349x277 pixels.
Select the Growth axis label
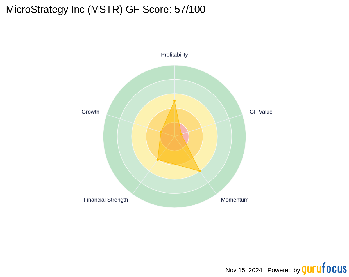click(x=90, y=112)
